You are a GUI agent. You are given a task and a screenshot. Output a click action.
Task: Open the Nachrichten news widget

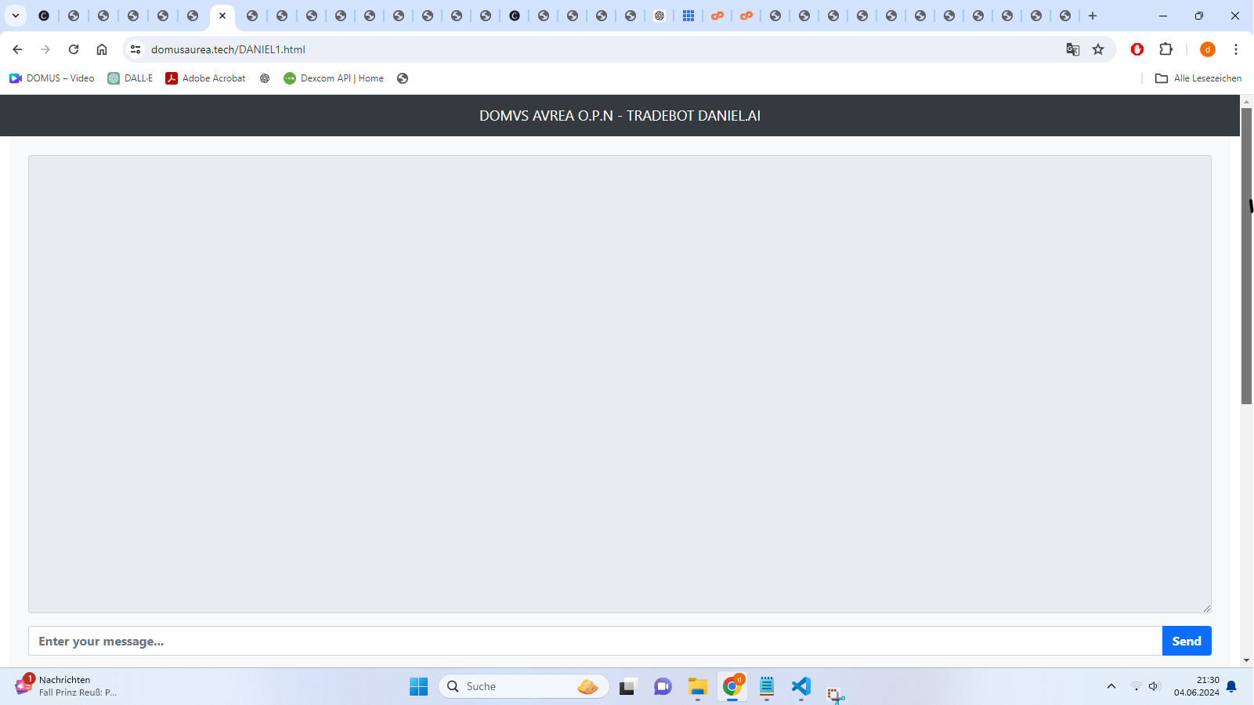point(67,686)
